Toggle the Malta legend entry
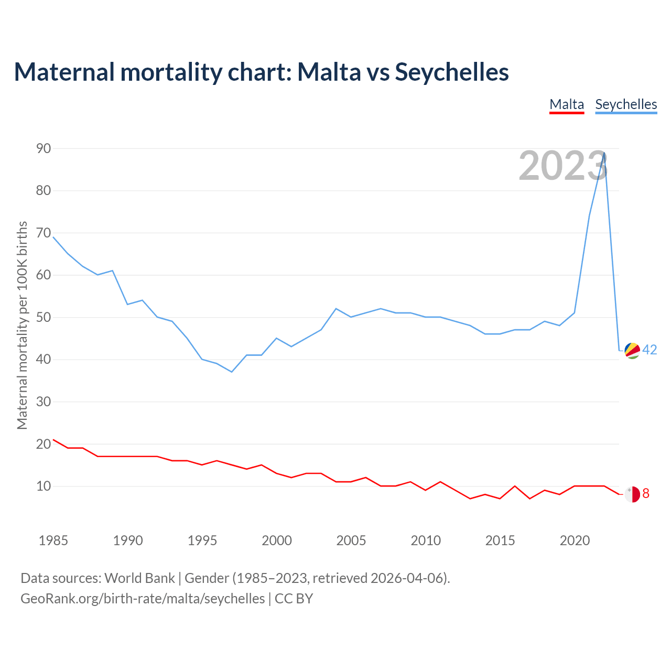 (x=567, y=104)
